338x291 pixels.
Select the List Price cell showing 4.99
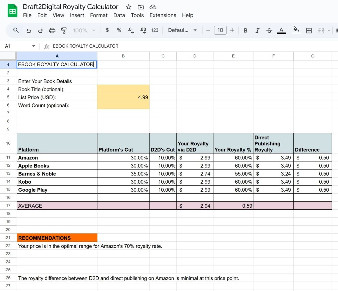tap(123, 97)
